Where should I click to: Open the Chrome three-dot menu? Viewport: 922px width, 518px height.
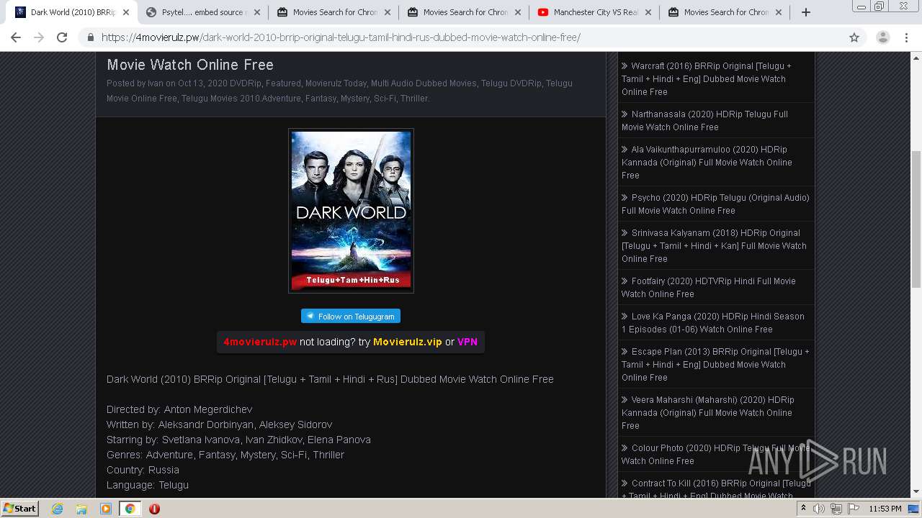coord(907,37)
